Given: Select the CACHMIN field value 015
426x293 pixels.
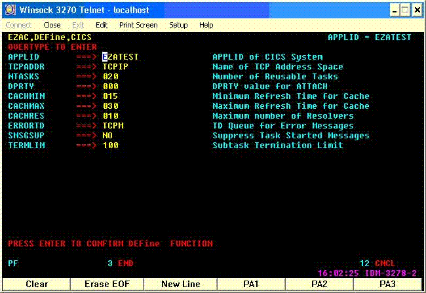Looking at the screenshot, I should point(110,96).
